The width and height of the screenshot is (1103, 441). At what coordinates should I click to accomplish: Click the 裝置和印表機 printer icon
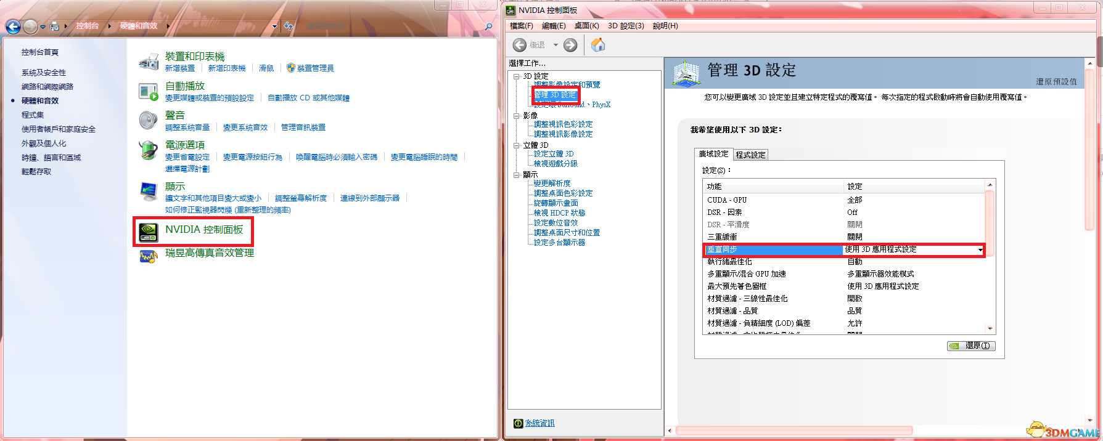pos(149,62)
